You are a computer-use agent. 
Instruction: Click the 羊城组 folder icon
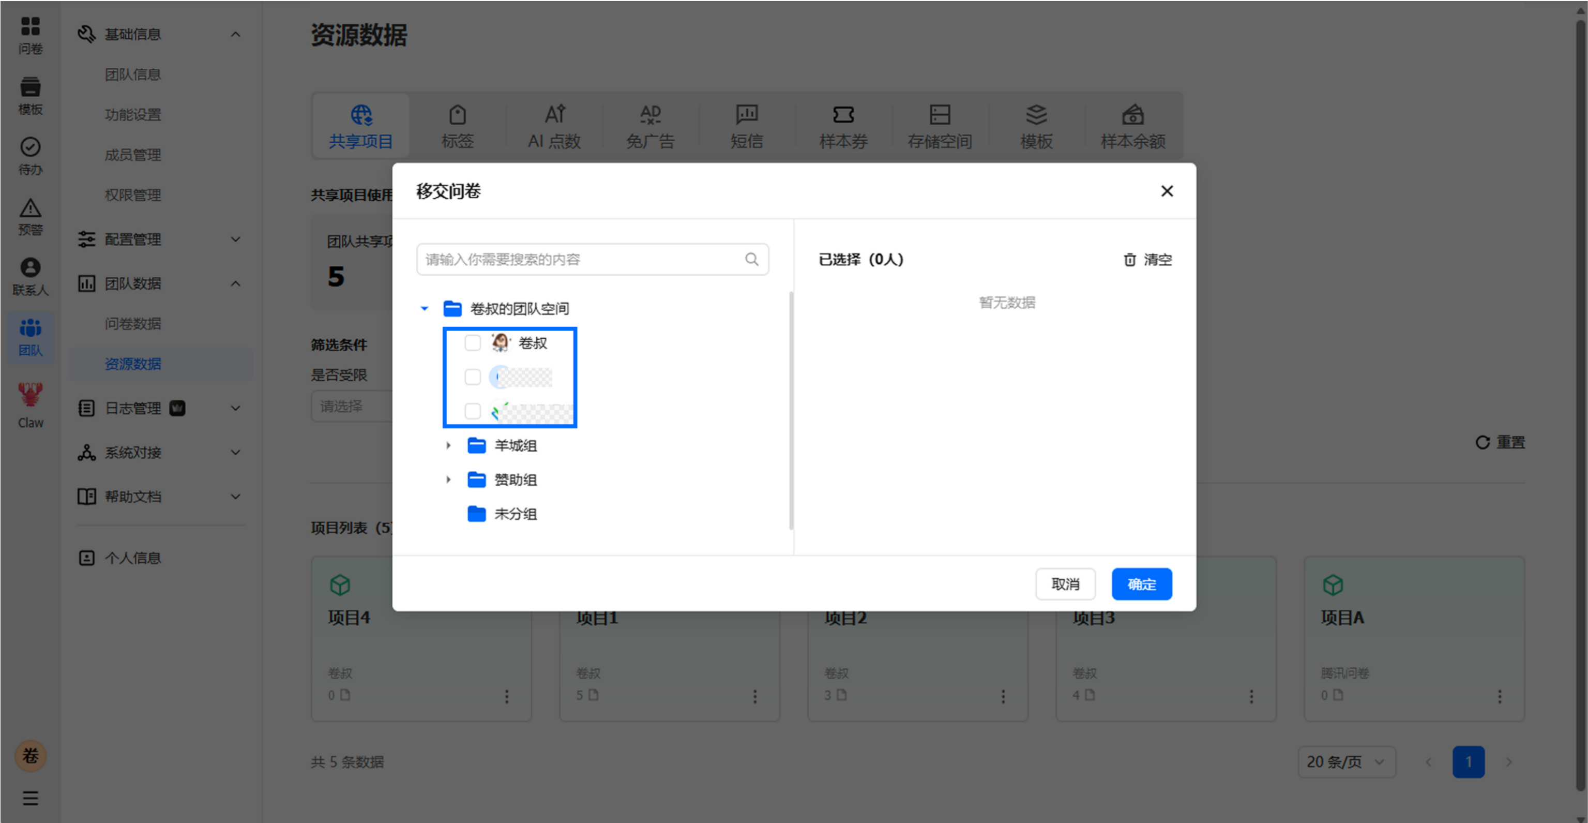click(477, 445)
